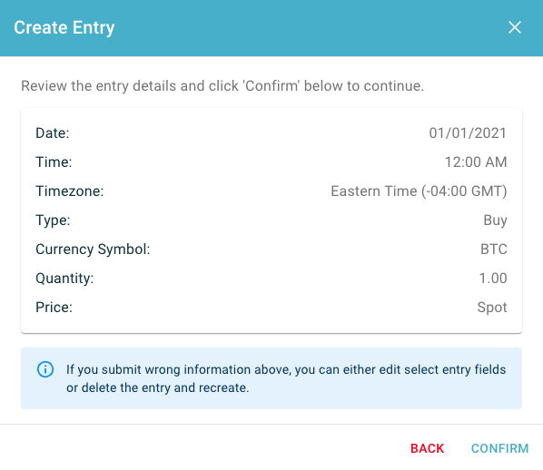The height and width of the screenshot is (470, 543).
Task: Select the Buy type value
Action: coord(495,220)
